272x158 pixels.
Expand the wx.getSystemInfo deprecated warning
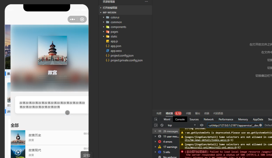tap(186, 133)
